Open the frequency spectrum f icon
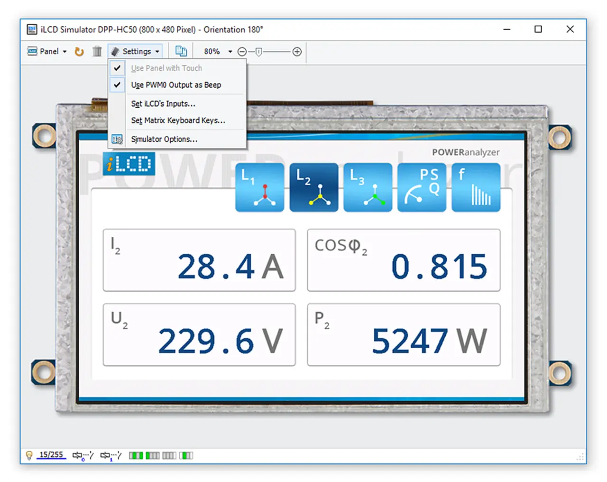This screenshot has width=607, height=482. tap(476, 187)
